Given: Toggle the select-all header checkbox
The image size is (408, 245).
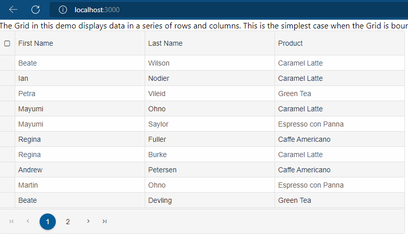Looking at the screenshot, I should click(7, 44).
